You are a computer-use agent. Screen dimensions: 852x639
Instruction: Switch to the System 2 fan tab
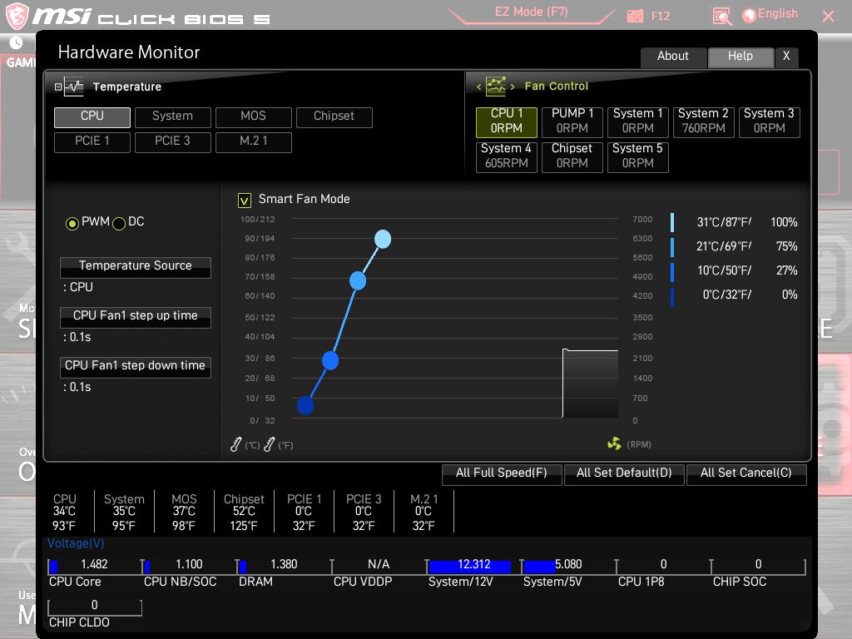click(704, 121)
